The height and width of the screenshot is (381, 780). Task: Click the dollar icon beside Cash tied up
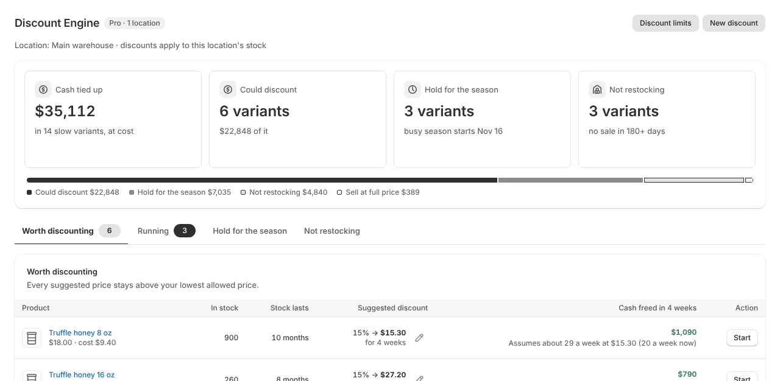(43, 89)
